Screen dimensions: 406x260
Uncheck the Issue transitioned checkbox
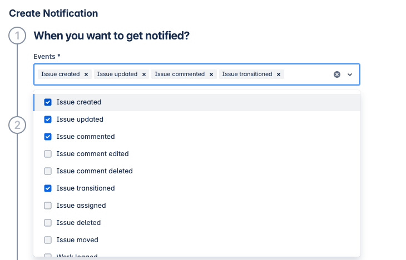click(x=48, y=188)
